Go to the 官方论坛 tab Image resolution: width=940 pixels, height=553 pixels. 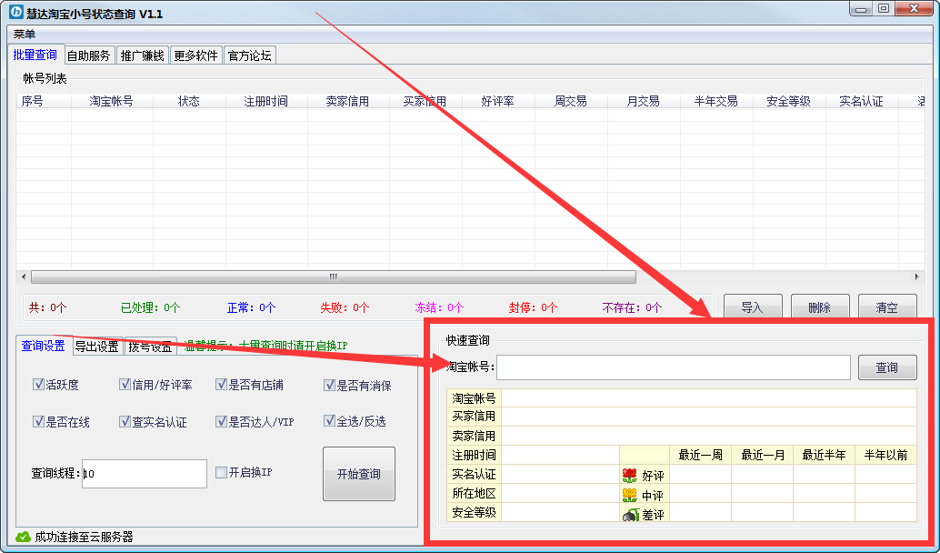tap(249, 55)
